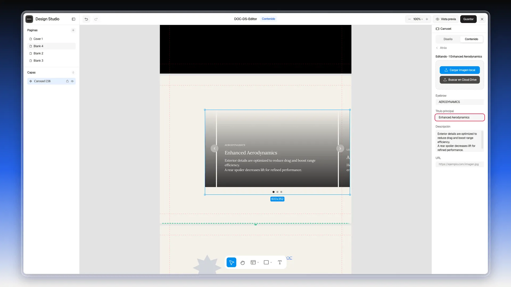Switch to the Diseño tab

(448, 39)
